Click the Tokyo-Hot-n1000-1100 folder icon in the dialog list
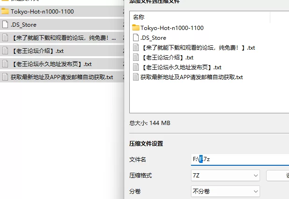The image size is (289, 199). coord(136,28)
